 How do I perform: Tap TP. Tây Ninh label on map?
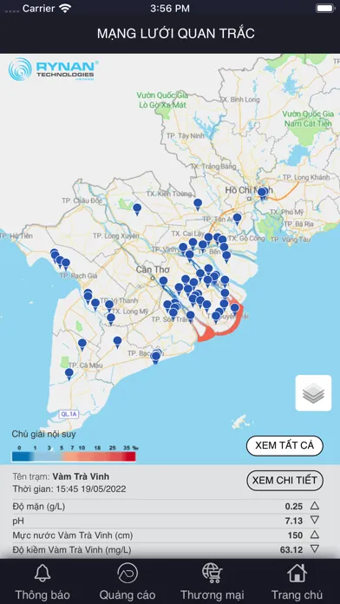pos(186,135)
